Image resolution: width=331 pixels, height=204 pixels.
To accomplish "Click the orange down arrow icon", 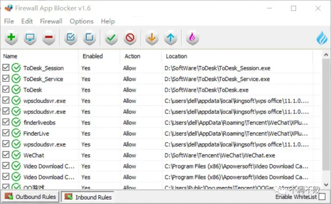I will click(x=152, y=38).
